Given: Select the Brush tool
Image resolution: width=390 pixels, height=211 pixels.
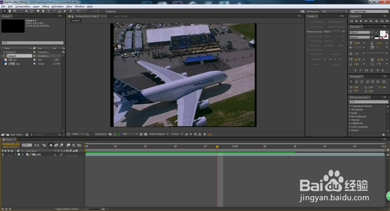Looking at the screenshot, I should 55,11.
